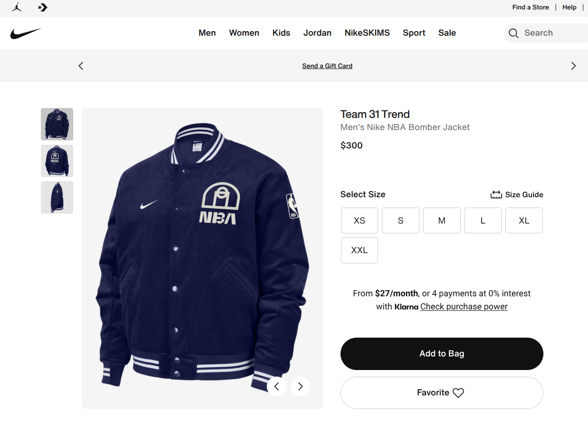Screen dimensions: 588x440
Task: Choose the XXL size option
Action: 359,250
